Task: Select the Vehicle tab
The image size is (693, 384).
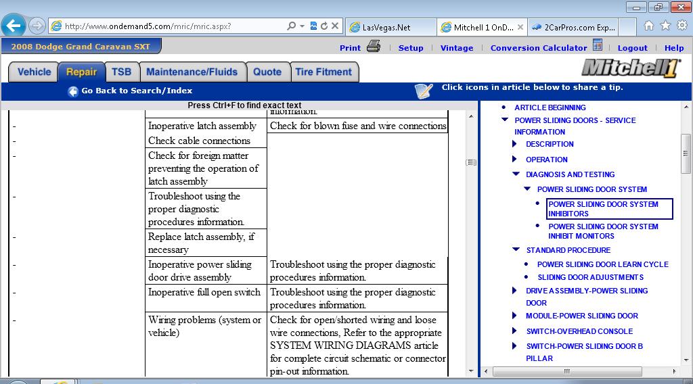Action: tap(34, 72)
